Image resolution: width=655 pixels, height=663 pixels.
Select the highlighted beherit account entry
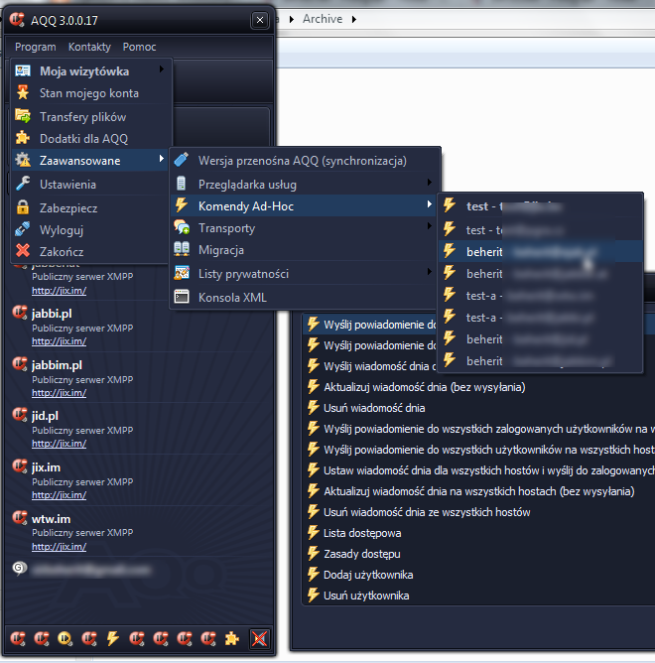pos(541,251)
